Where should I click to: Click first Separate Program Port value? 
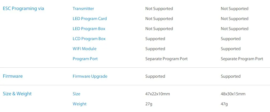pyautogui.click(x=166, y=59)
